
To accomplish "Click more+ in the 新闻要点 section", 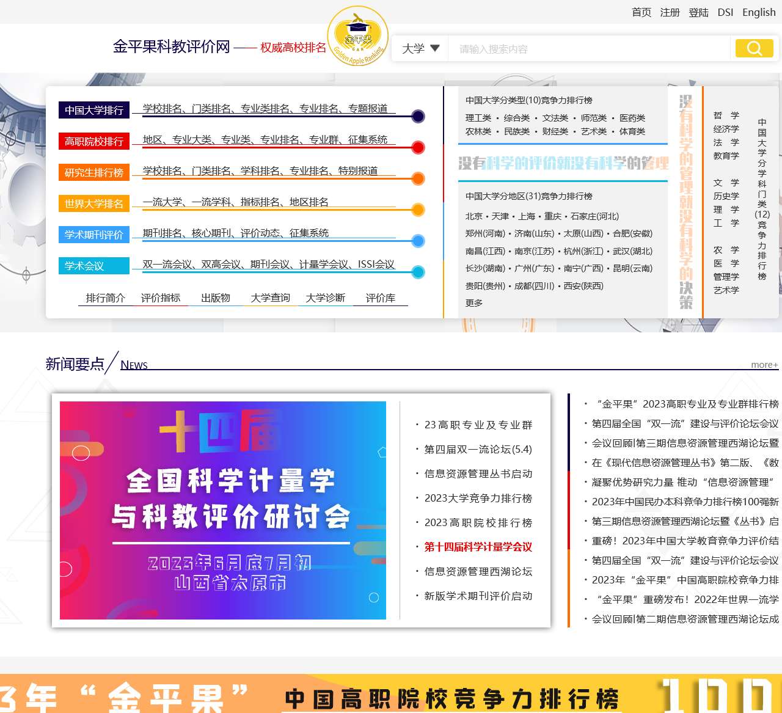I will click(765, 365).
